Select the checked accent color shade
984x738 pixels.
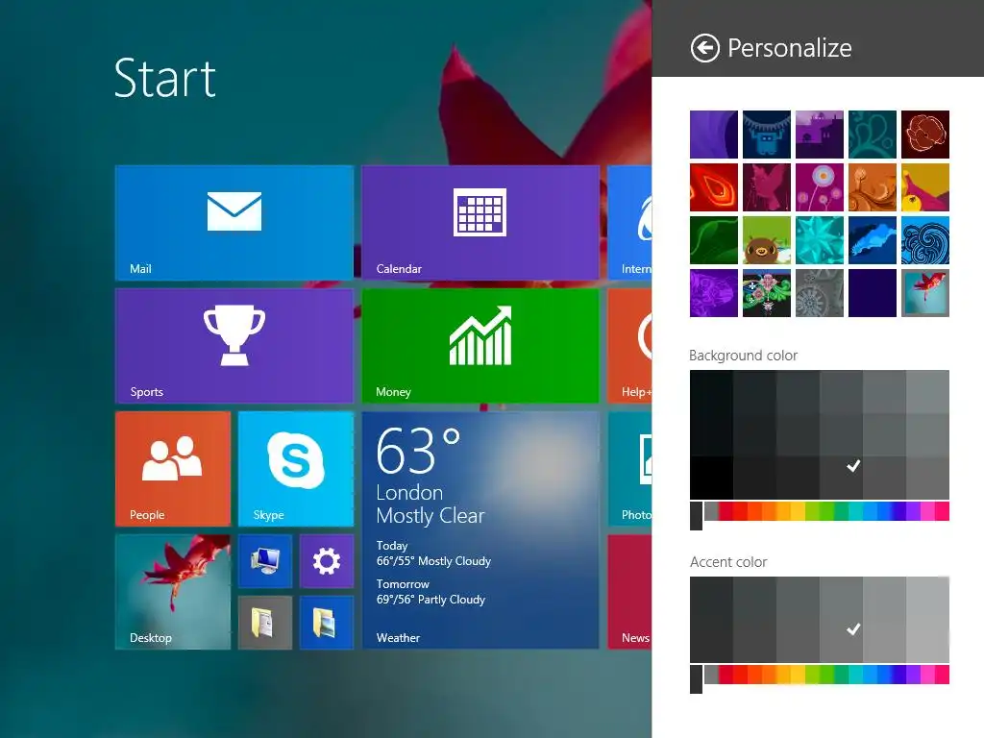point(841,620)
